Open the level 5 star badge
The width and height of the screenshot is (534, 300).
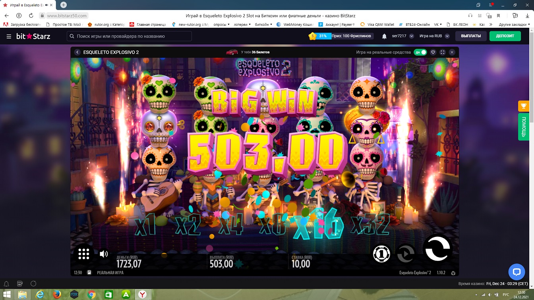pyautogui.click(x=312, y=36)
